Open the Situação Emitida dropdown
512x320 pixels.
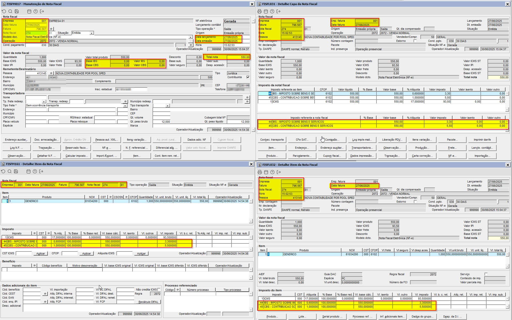(91, 33)
